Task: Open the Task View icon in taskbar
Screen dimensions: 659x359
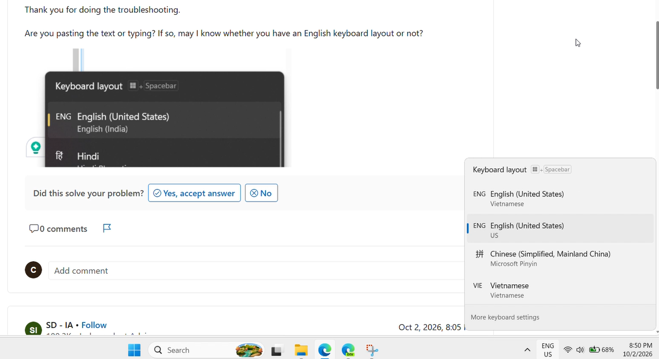Action: 277,351
